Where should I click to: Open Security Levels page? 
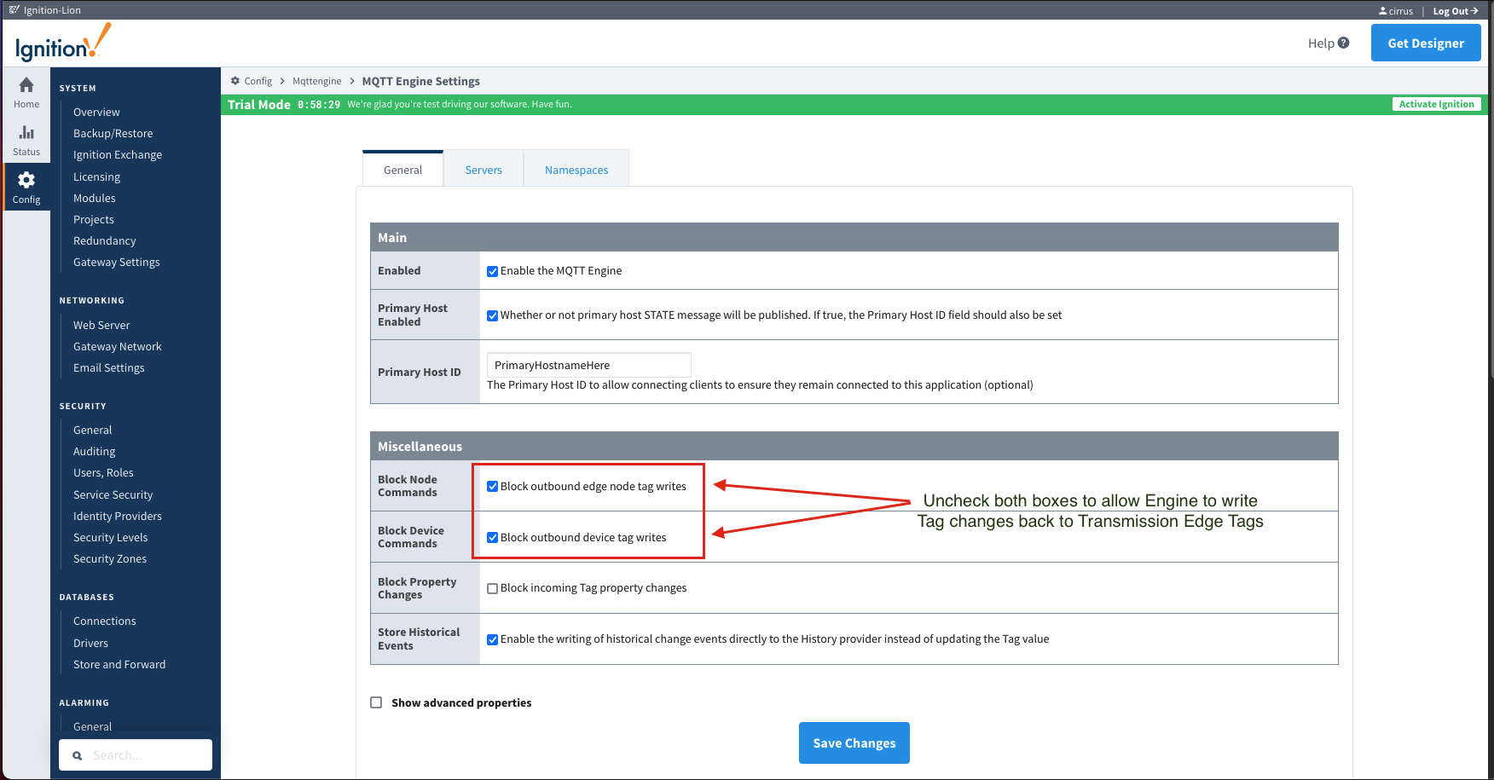click(x=111, y=537)
